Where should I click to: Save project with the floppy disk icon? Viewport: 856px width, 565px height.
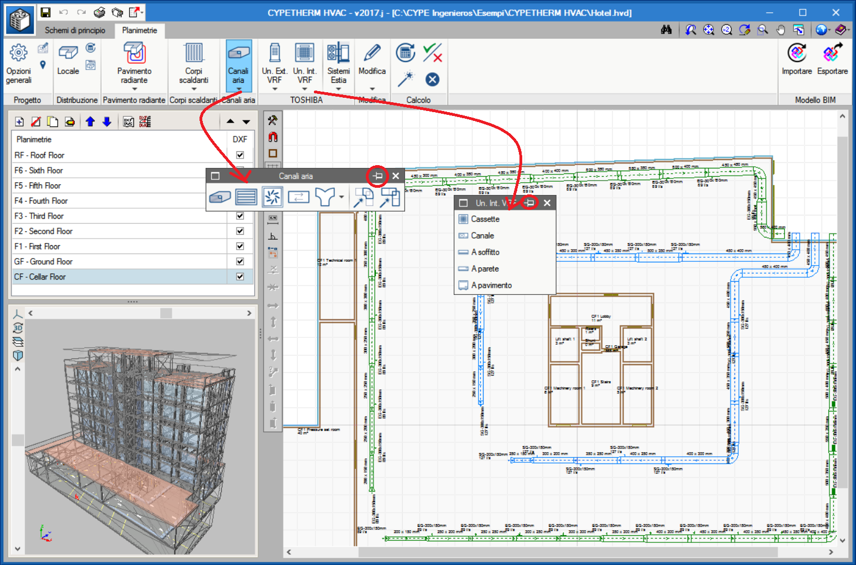[x=46, y=12]
